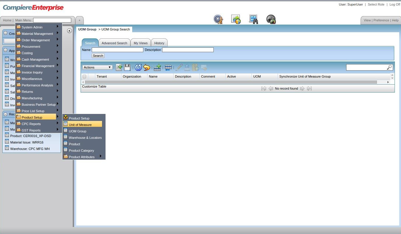The width and height of the screenshot is (401, 234).
Task: Expand the Costing menu arrow
Action: [58, 52]
